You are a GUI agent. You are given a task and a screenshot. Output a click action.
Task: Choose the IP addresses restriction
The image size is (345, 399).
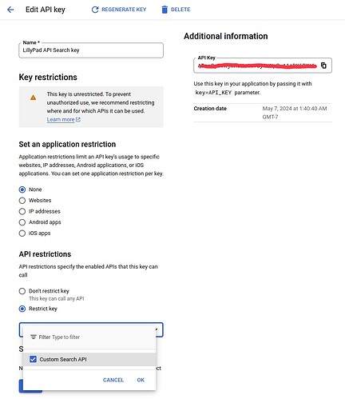tap(22, 211)
